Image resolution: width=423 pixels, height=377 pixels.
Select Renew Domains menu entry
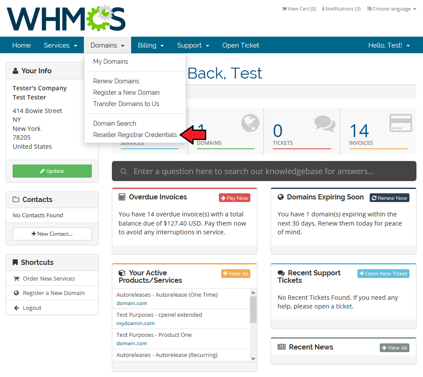pyautogui.click(x=116, y=81)
